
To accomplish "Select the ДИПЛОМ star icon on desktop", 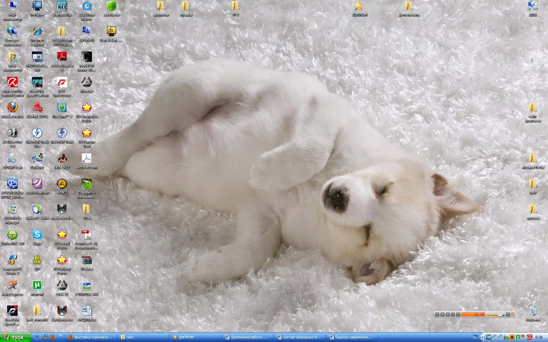I will [359, 6].
